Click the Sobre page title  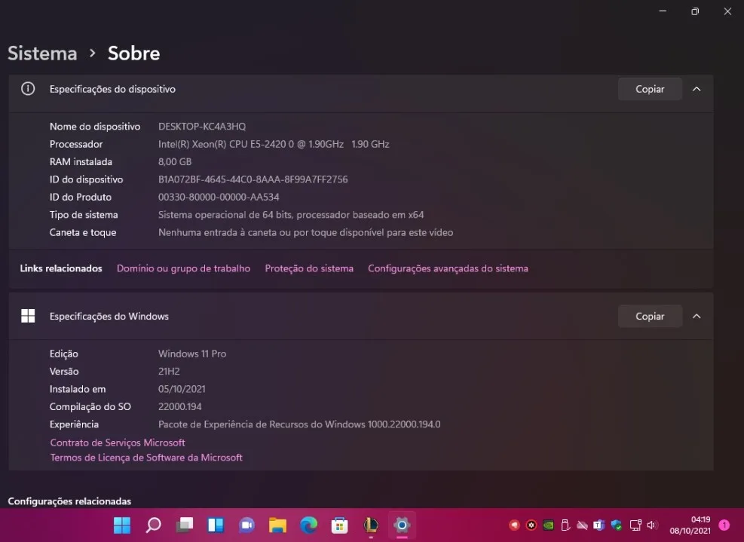point(134,54)
